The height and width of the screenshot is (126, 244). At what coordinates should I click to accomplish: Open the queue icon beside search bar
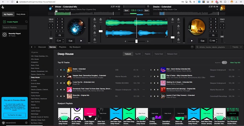pos(192,47)
